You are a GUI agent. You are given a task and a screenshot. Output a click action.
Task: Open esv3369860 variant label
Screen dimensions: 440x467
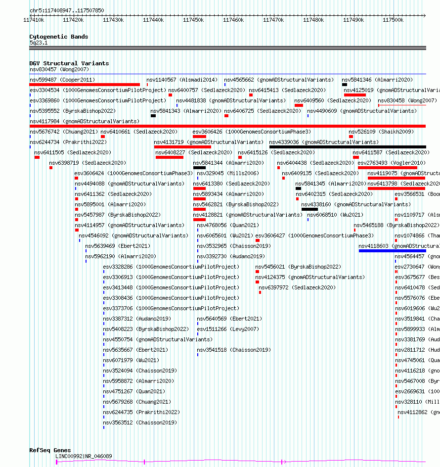click(x=98, y=100)
